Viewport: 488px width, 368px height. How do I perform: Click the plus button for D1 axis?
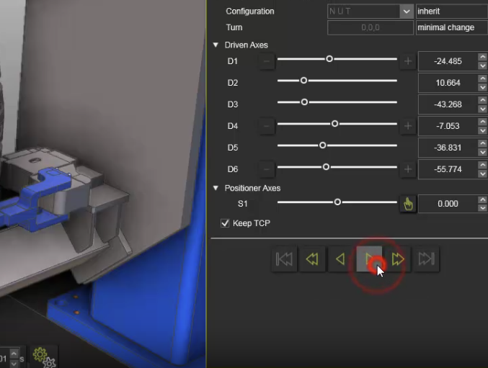tap(408, 62)
